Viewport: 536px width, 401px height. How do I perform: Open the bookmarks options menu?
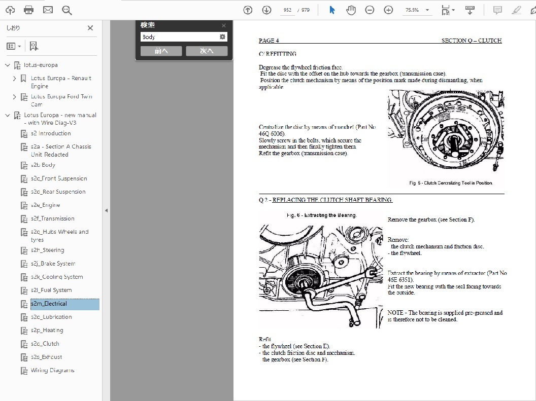point(14,46)
